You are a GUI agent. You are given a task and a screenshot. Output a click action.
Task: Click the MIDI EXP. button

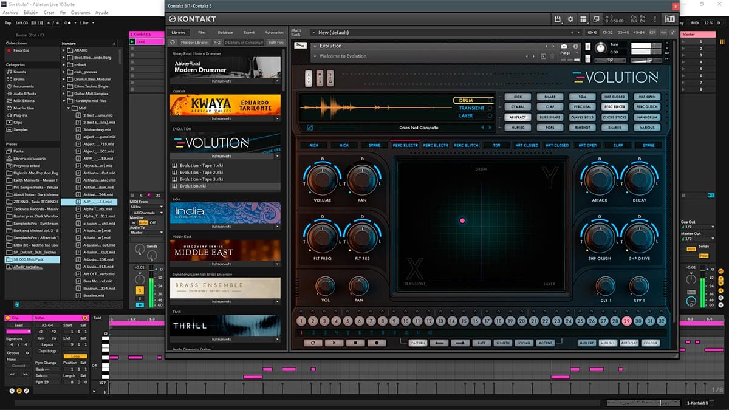pos(587,343)
